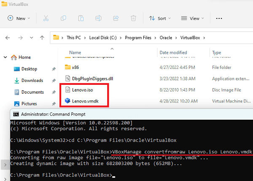
Task: Expand recent locations chevron
Action: click(31, 37)
